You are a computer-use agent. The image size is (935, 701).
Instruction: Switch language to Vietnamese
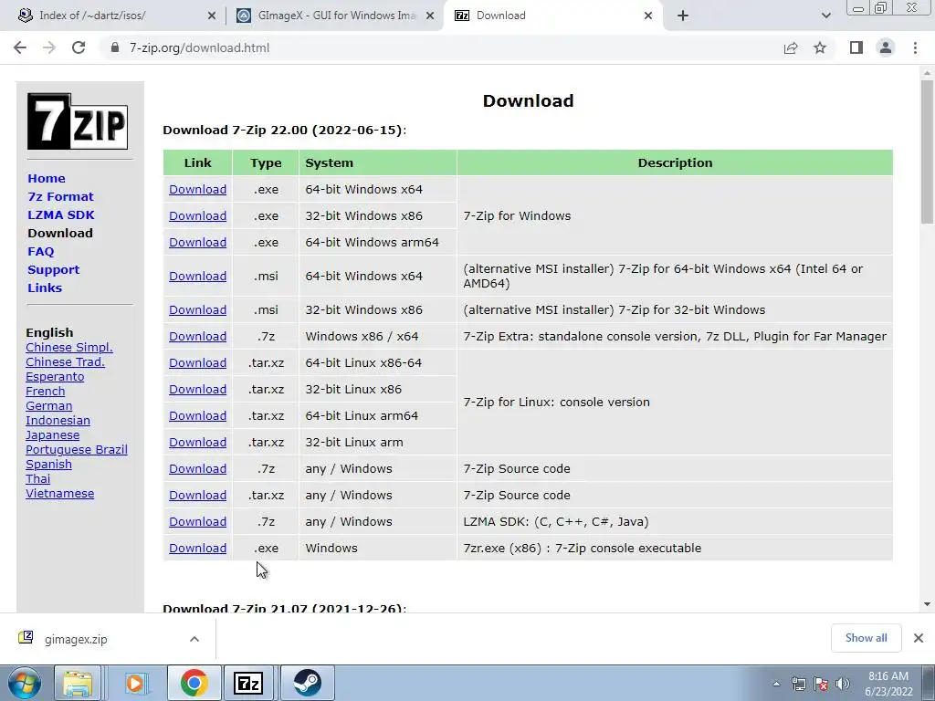(59, 494)
